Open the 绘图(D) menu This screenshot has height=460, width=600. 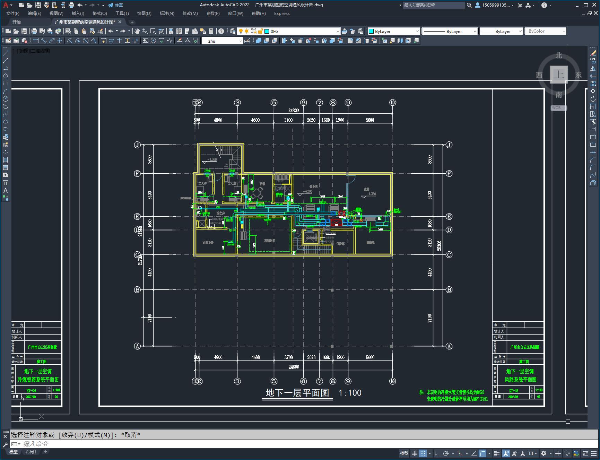click(144, 13)
